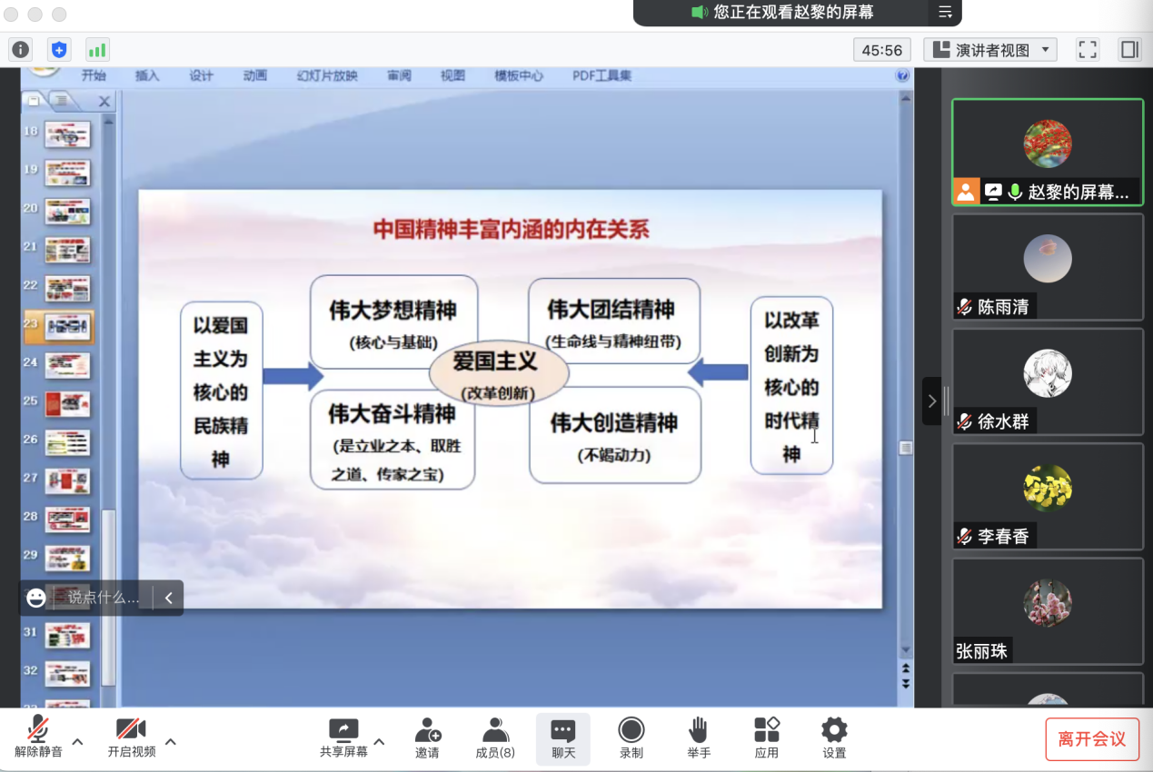Enter full screen mode icon
Viewport: 1153px width, 772px height.
pyautogui.click(x=1088, y=50)
